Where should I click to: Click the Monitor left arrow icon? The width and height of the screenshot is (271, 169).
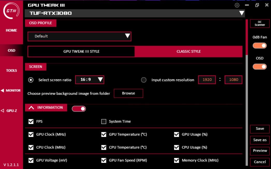(x=2, y=90)
